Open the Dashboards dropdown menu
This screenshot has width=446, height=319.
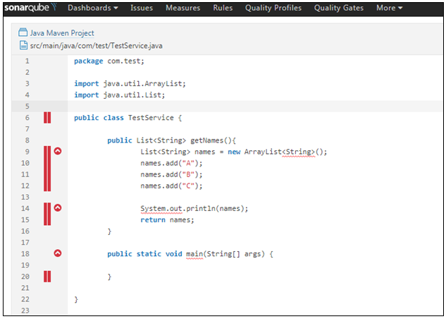coord(93,8)
